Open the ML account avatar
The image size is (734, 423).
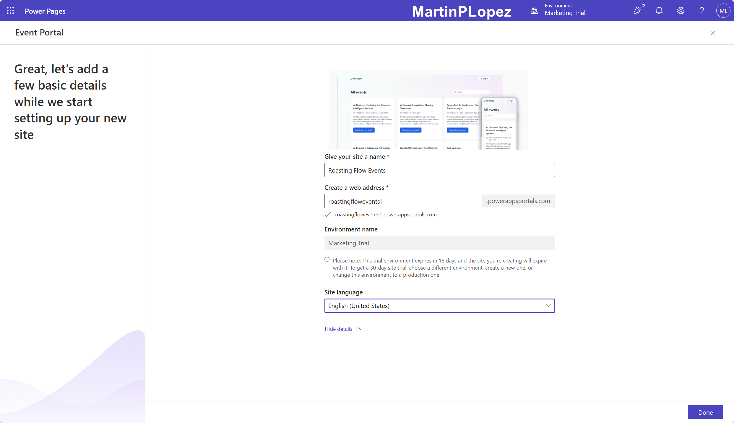(x=723, y=11)
